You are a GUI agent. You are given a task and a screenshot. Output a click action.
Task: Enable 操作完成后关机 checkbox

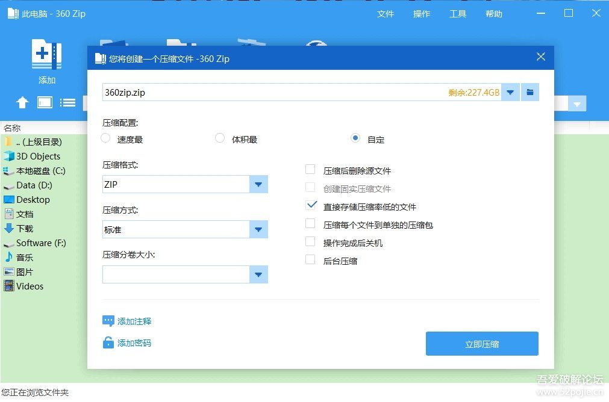(310, 241)
